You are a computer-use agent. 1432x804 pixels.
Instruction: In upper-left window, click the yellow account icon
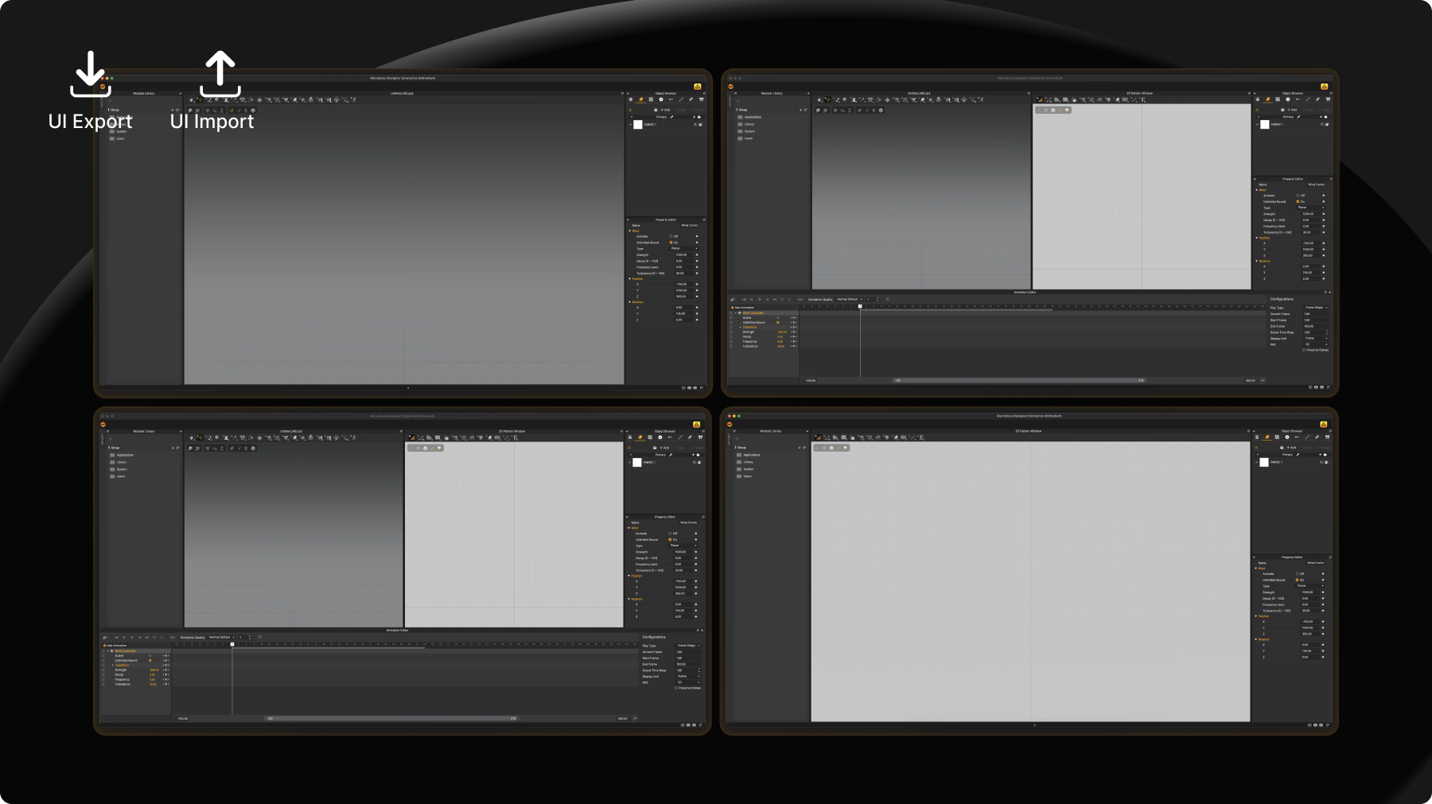(x=698, y=87)
